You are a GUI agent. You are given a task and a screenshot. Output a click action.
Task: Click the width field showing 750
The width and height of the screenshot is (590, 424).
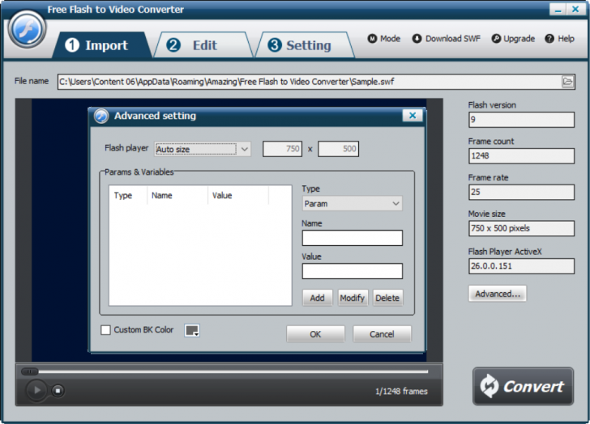pos(282,149)
